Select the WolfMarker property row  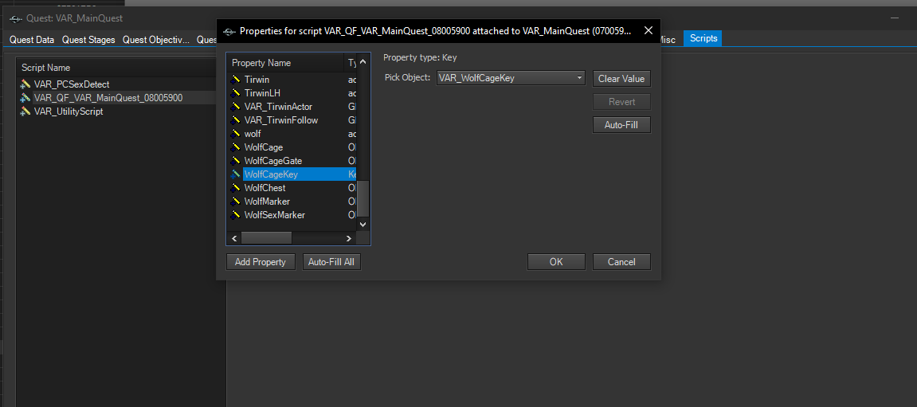coord(292,202)
